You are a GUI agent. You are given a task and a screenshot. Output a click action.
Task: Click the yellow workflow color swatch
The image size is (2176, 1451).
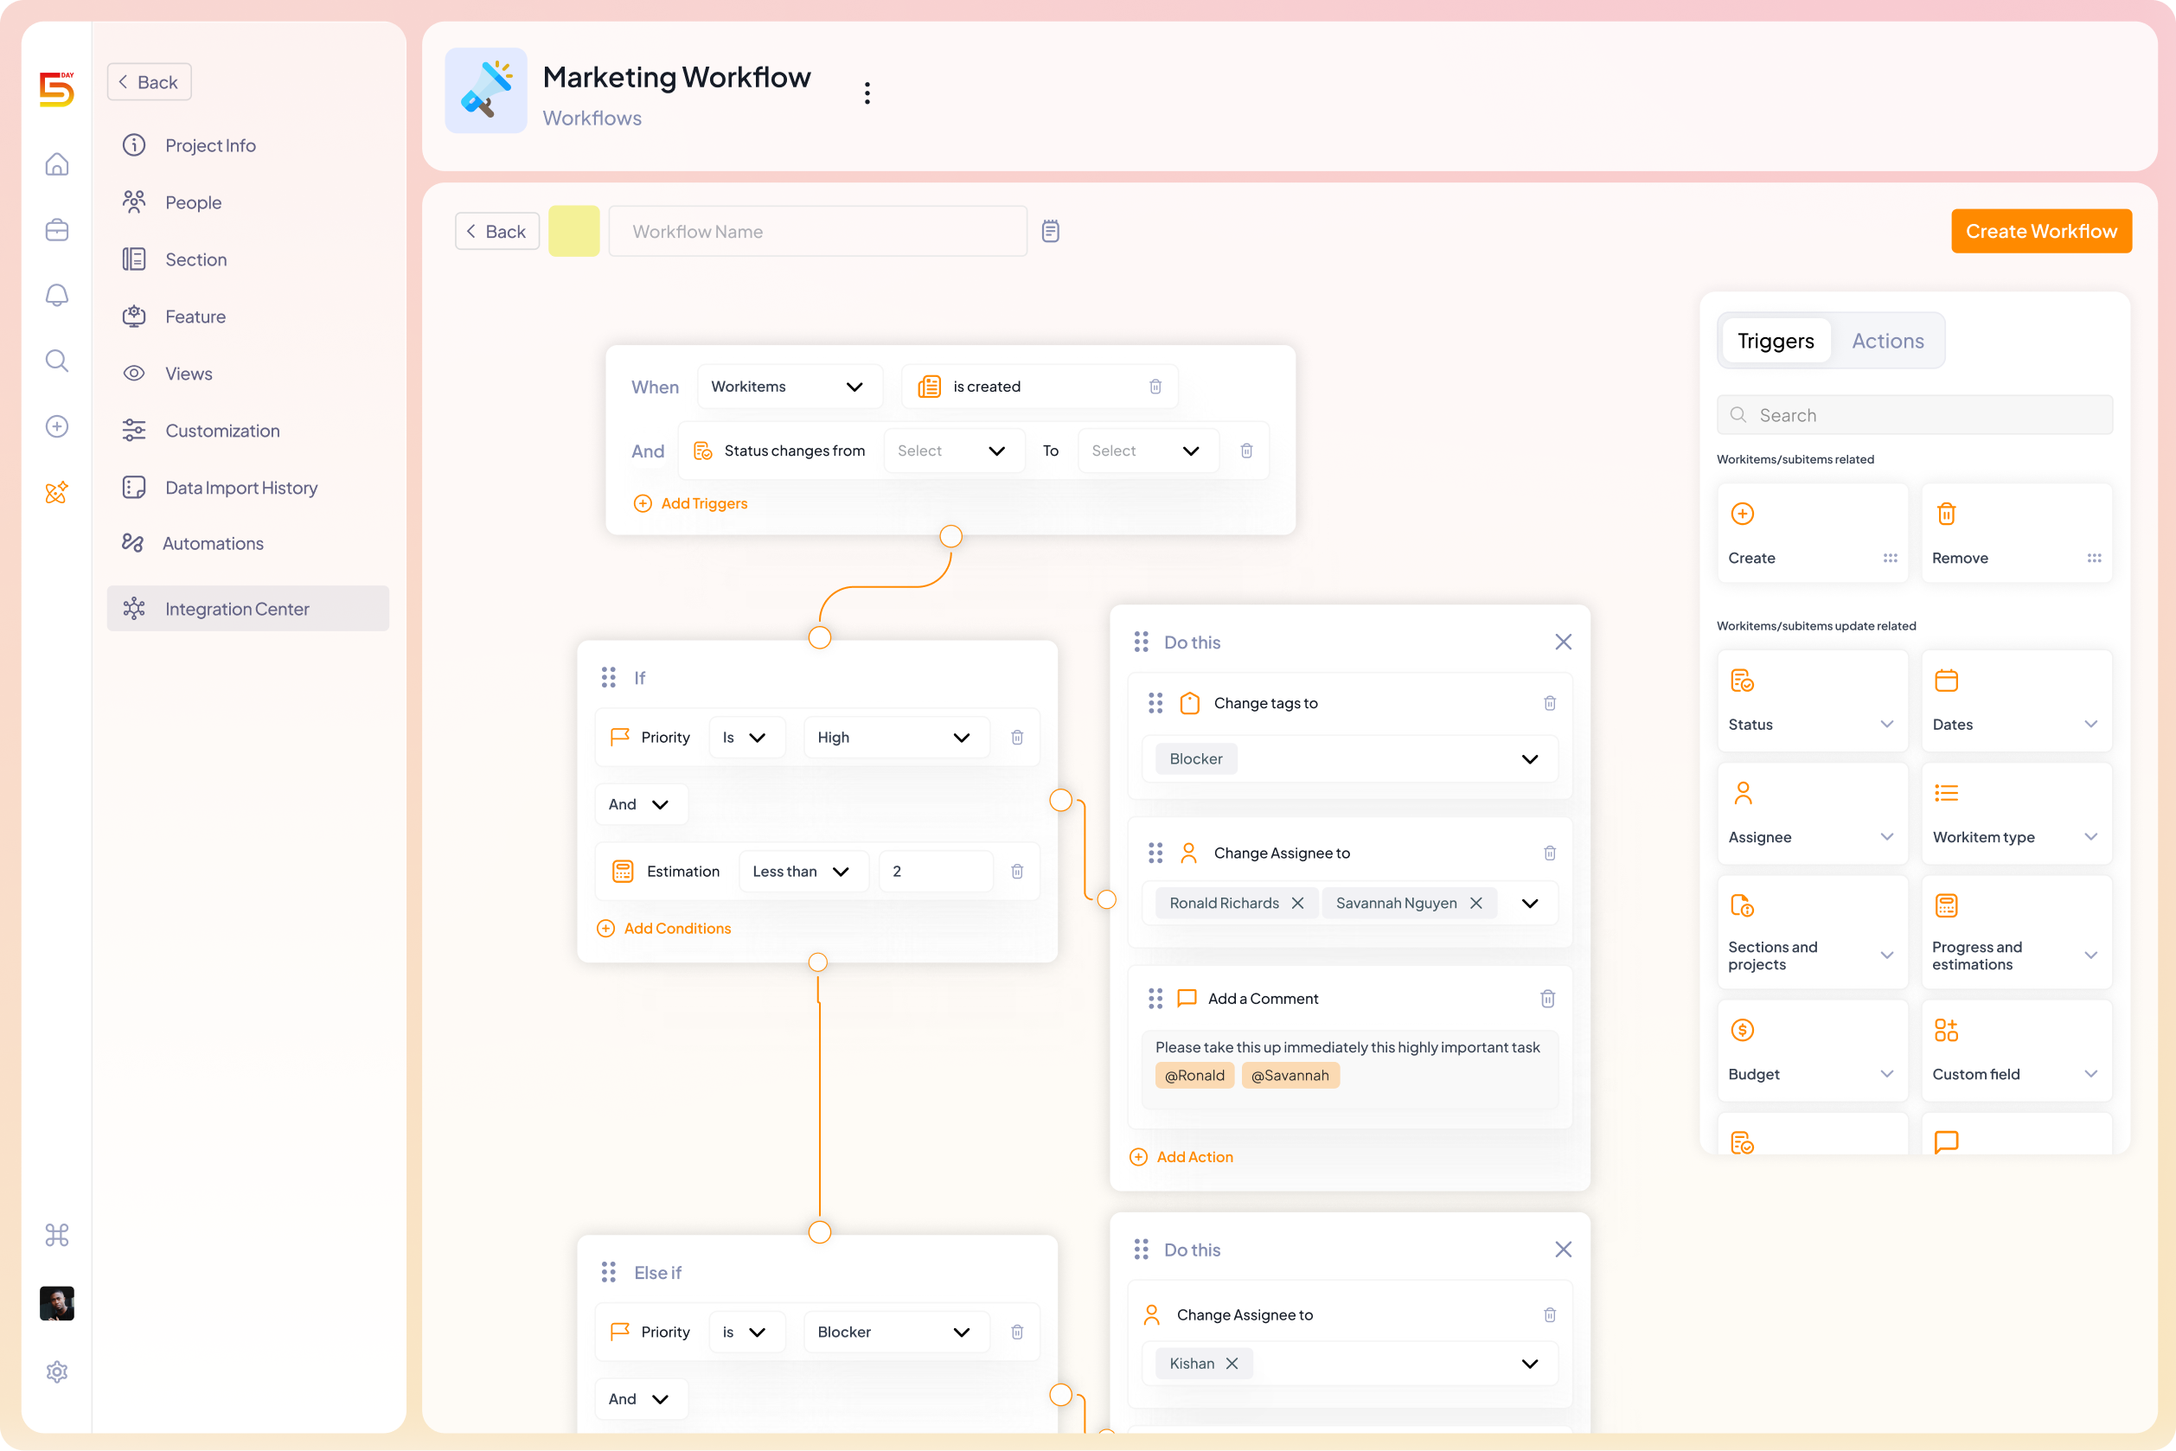point(573,232)
